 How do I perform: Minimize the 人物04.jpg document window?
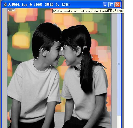(x=106, y=4)
